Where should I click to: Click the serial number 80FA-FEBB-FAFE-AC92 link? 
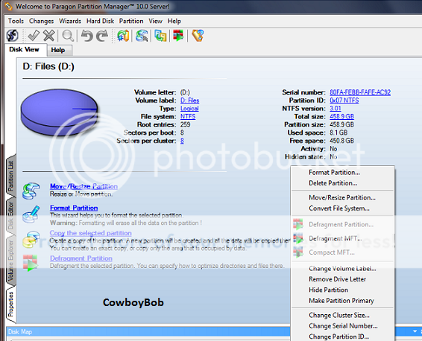[x=360, y=92]
